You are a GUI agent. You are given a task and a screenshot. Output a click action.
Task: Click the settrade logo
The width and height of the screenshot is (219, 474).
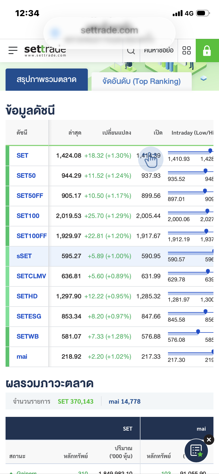45,51
